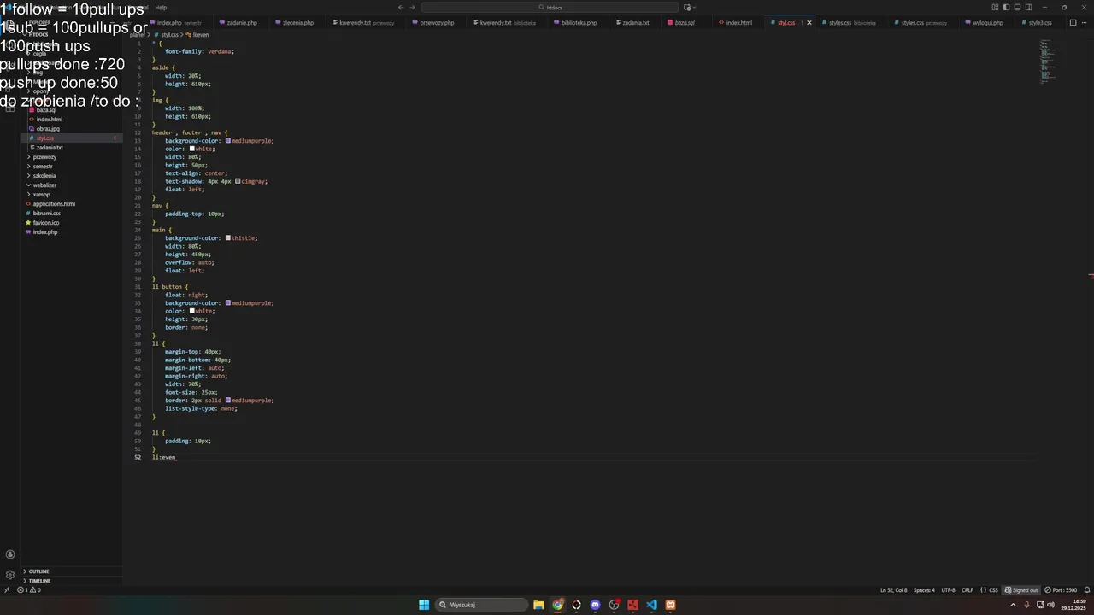The width and height of the screenshot is (1094, 615).
Task: Click li:even in the breadcrumb
Action: [197, 35]
